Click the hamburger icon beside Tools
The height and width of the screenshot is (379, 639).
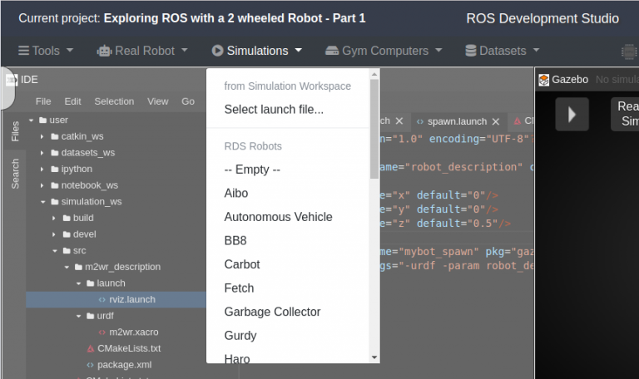[23, 51]
